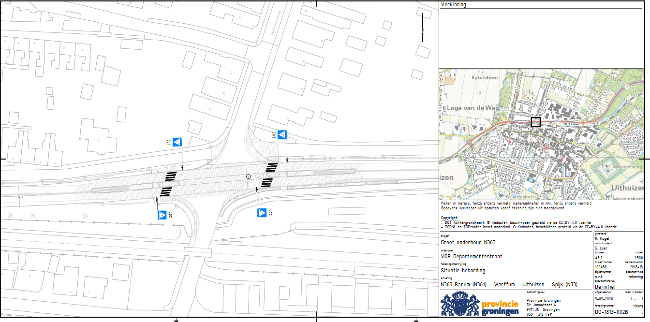Click the drawing number DO-1813-002B

coord(611,313)
